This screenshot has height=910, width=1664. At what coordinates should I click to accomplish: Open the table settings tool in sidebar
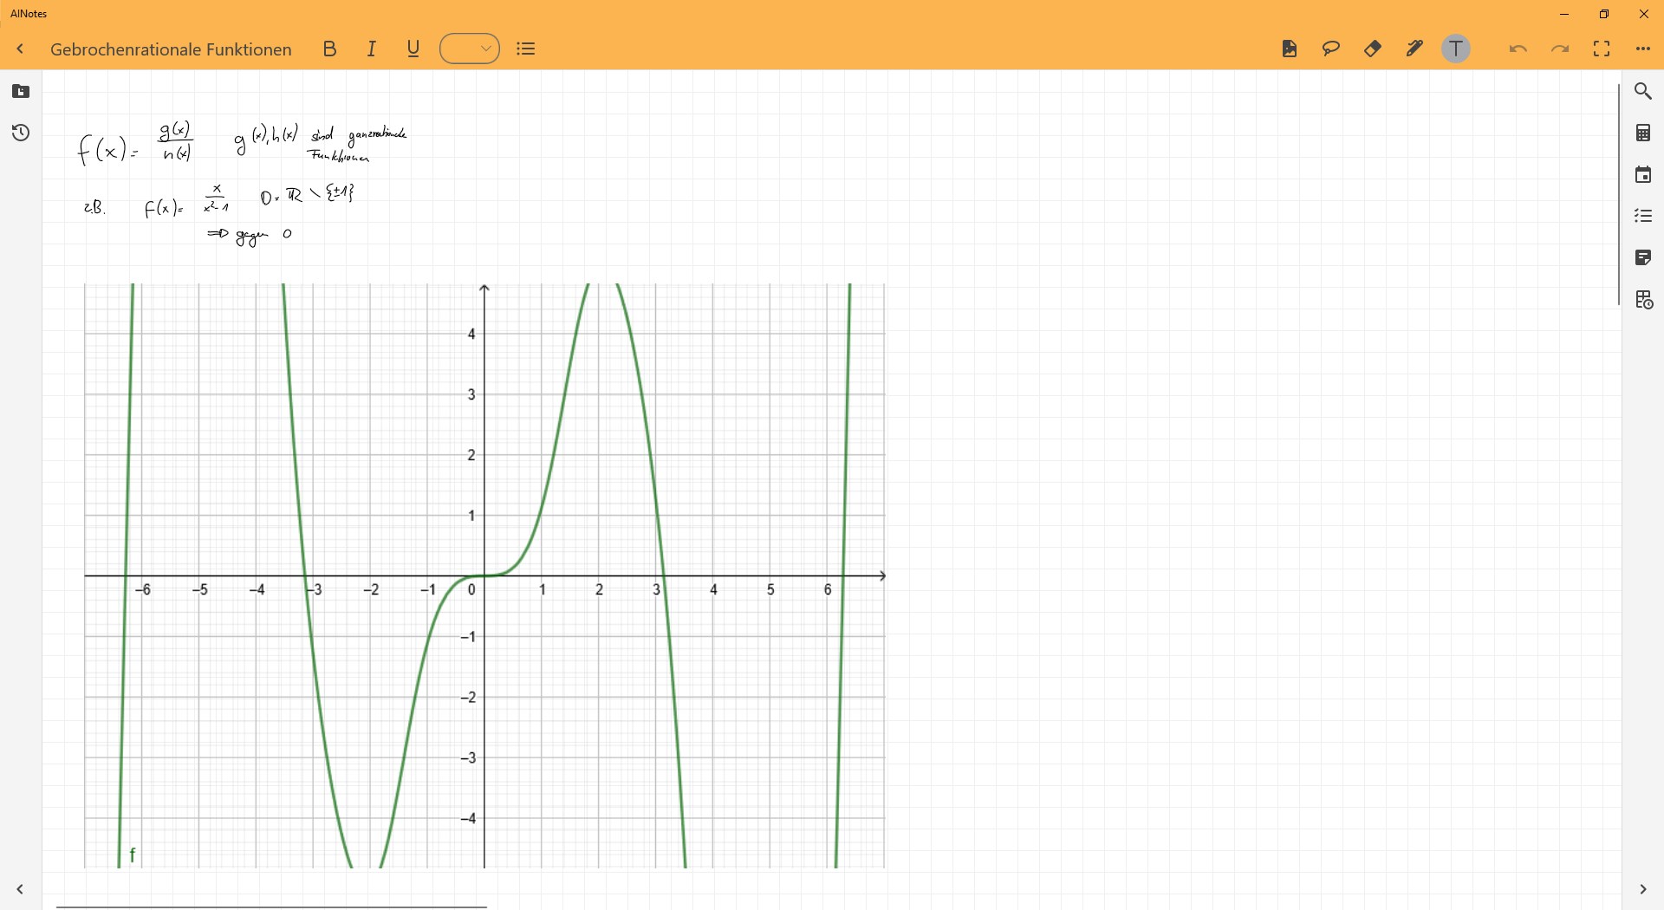click(x=1644, y=300)
